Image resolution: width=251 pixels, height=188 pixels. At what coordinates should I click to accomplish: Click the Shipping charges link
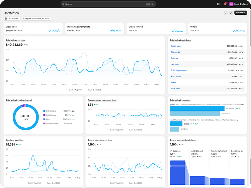[179, 70]
